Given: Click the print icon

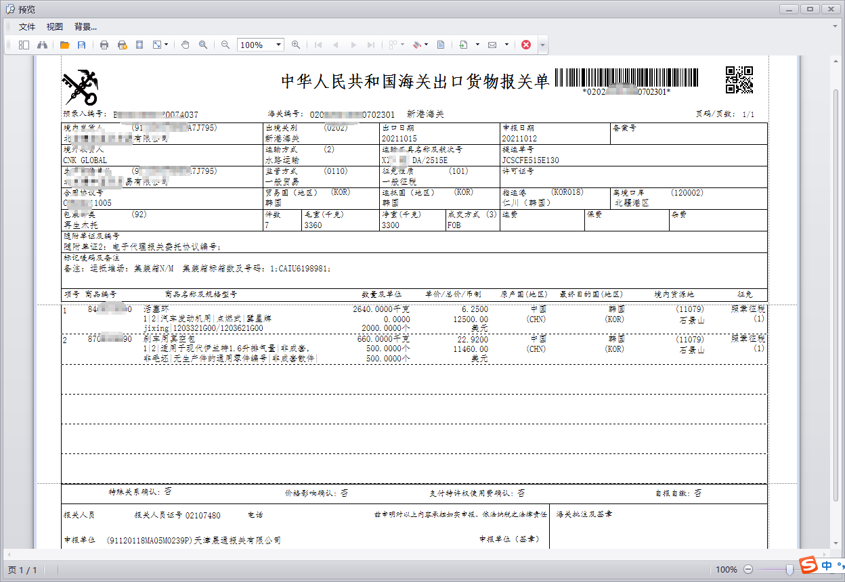Looking at the screenshot, I should (x=104, y=45).
